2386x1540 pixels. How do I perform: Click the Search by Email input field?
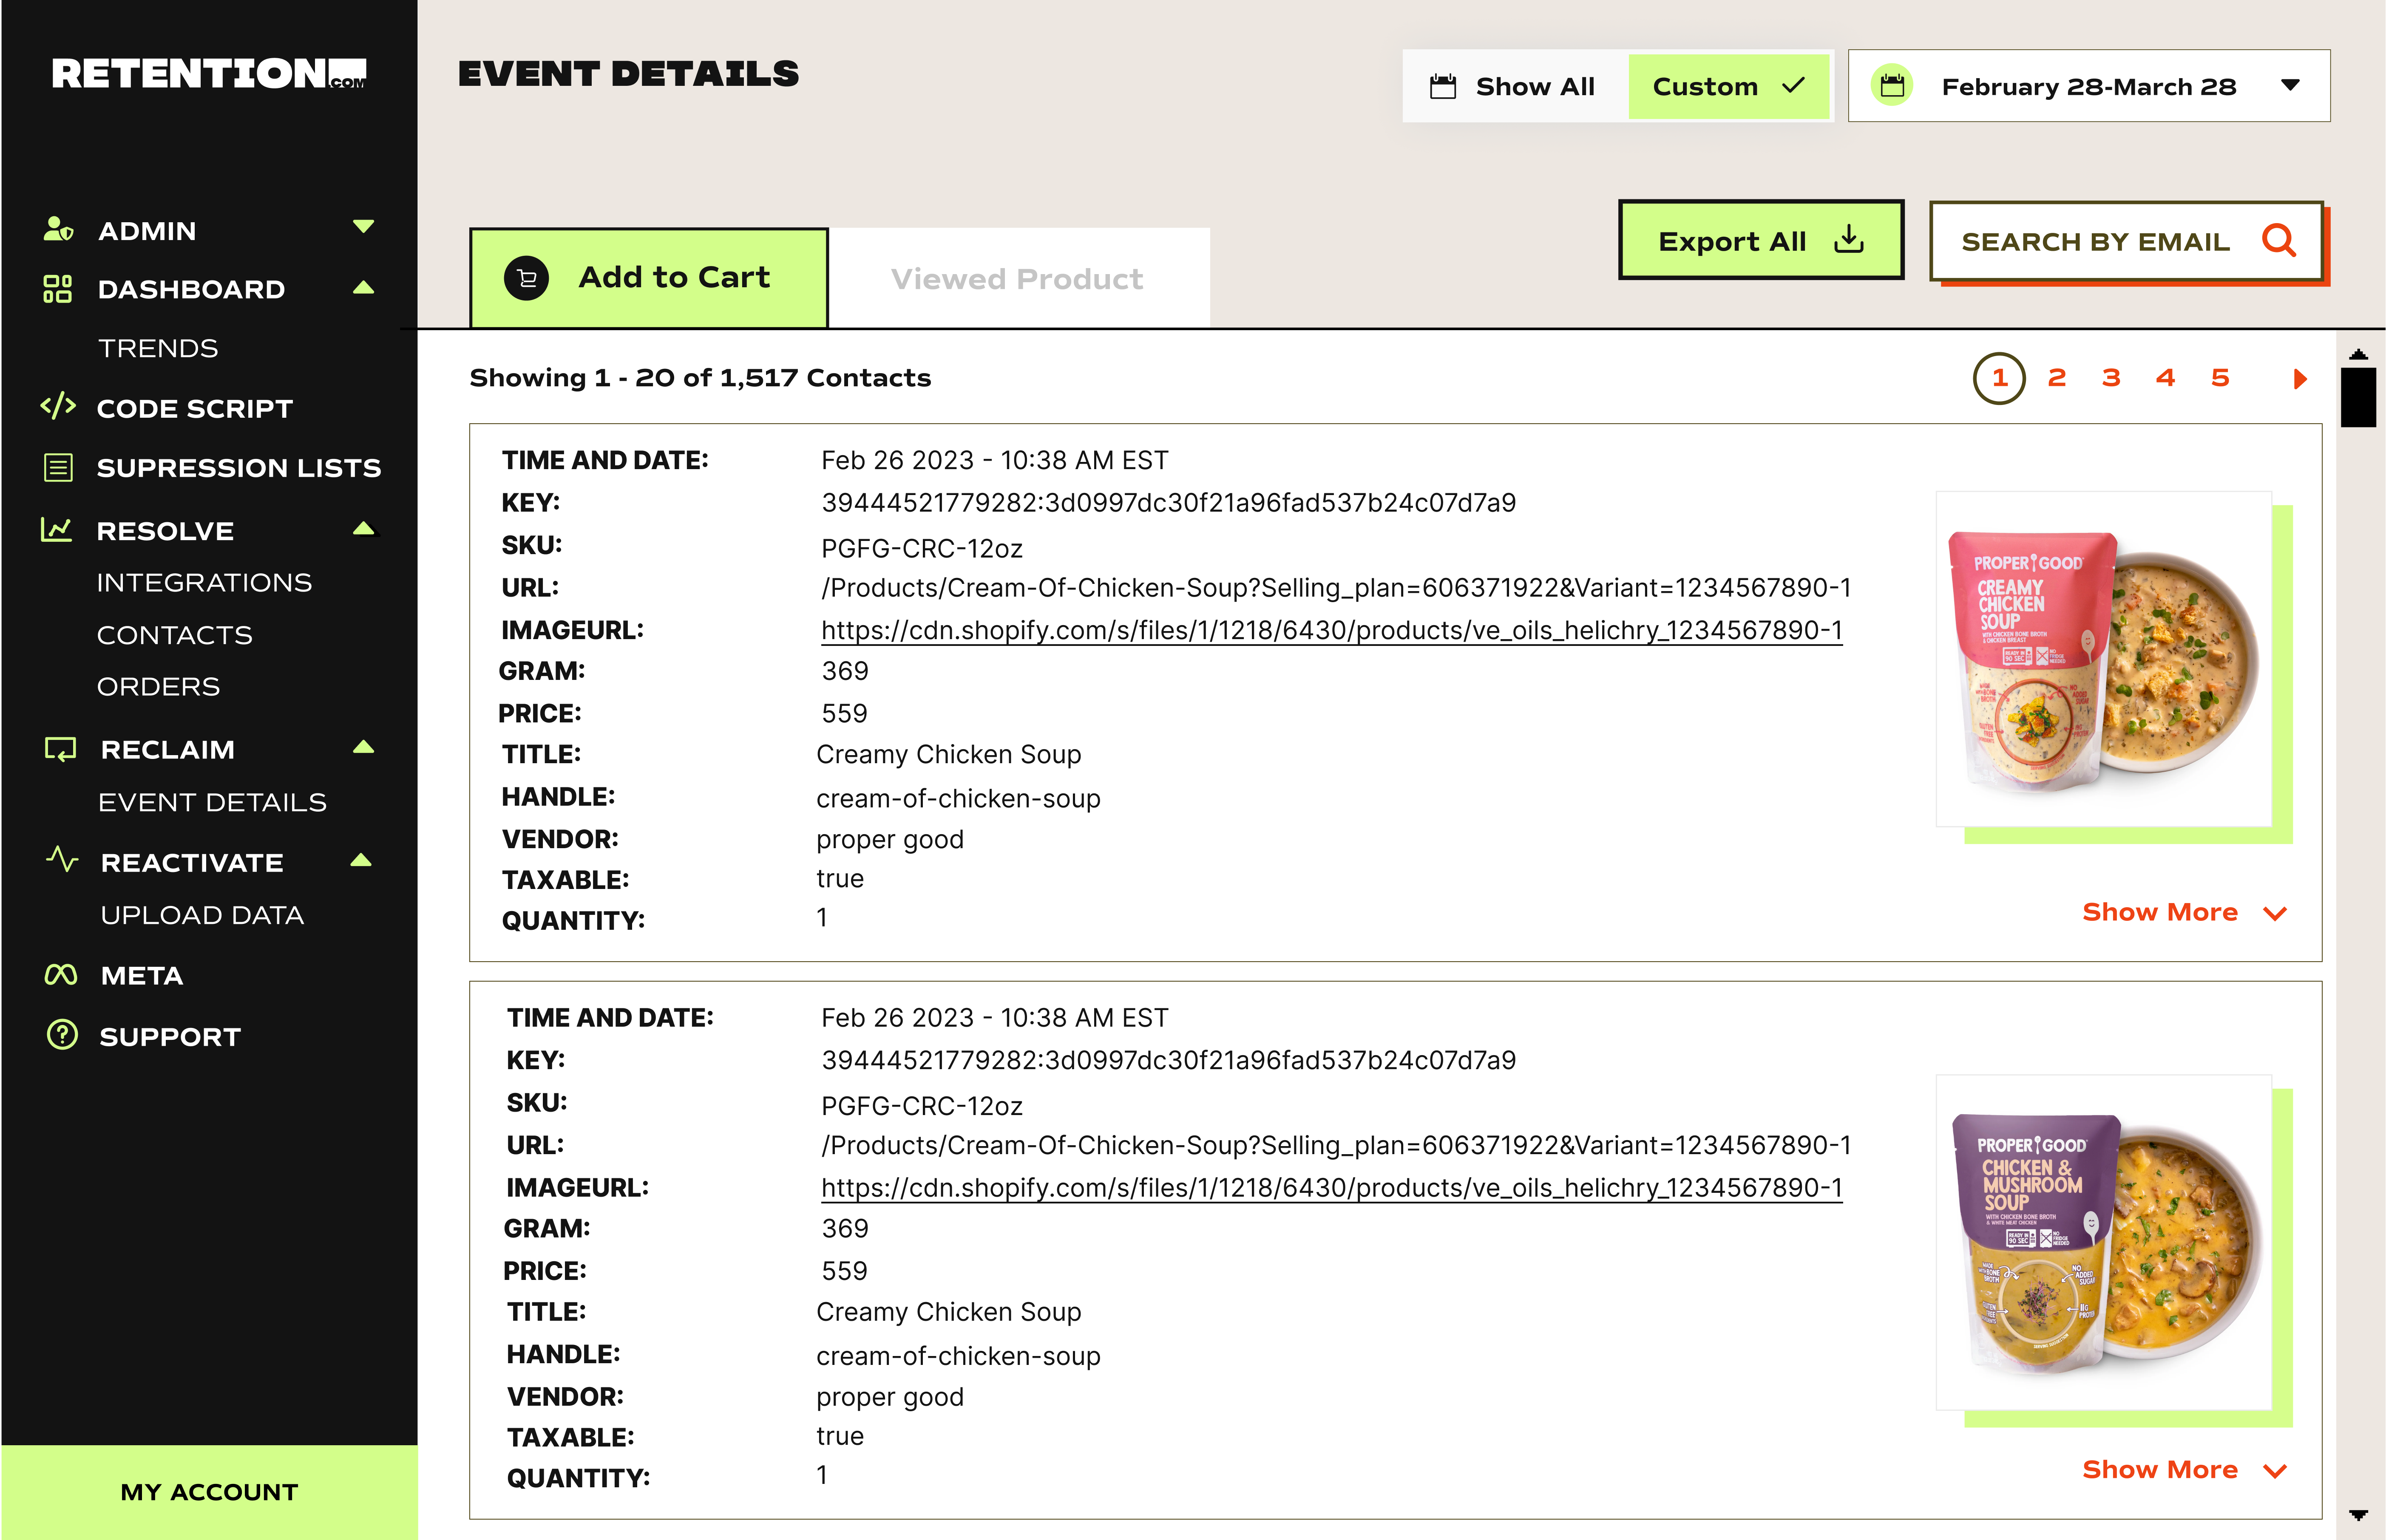pos(2126,241)
